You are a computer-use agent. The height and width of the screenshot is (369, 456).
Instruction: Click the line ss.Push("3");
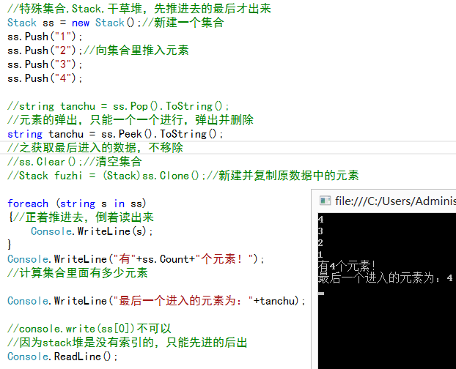coord(45,64)
